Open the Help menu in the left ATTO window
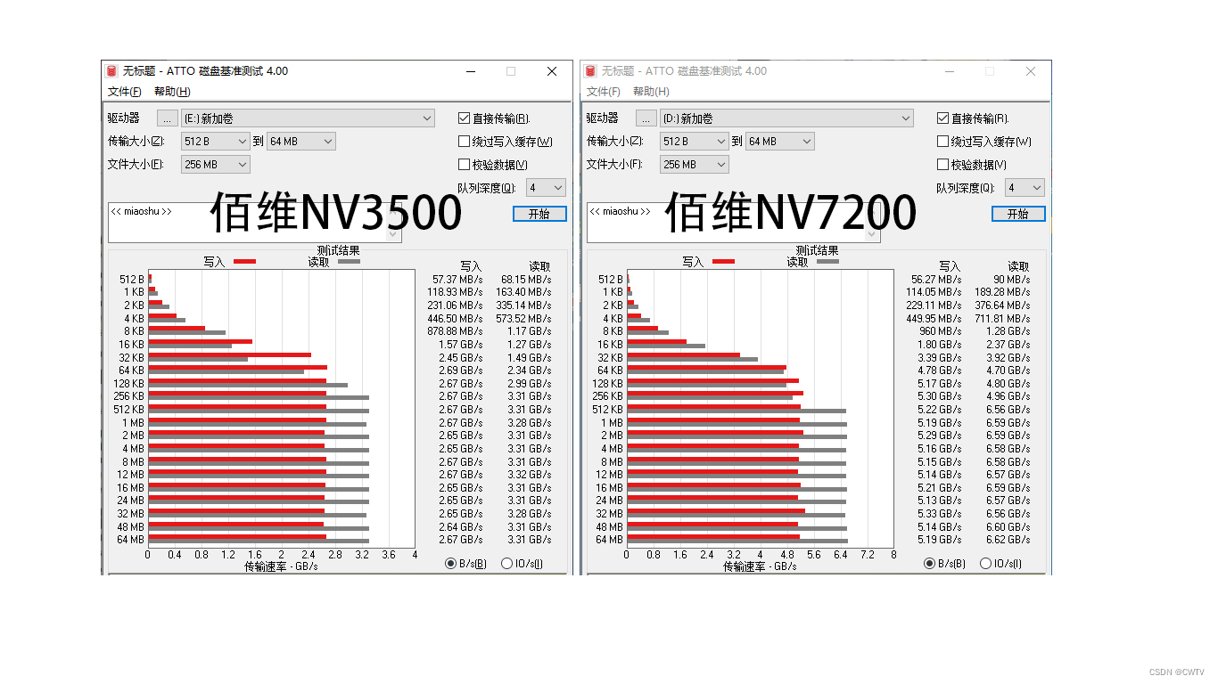 [x=172, y=92]
